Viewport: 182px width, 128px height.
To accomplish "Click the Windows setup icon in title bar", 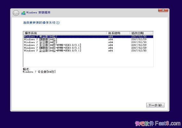I will tap(23, 13).
